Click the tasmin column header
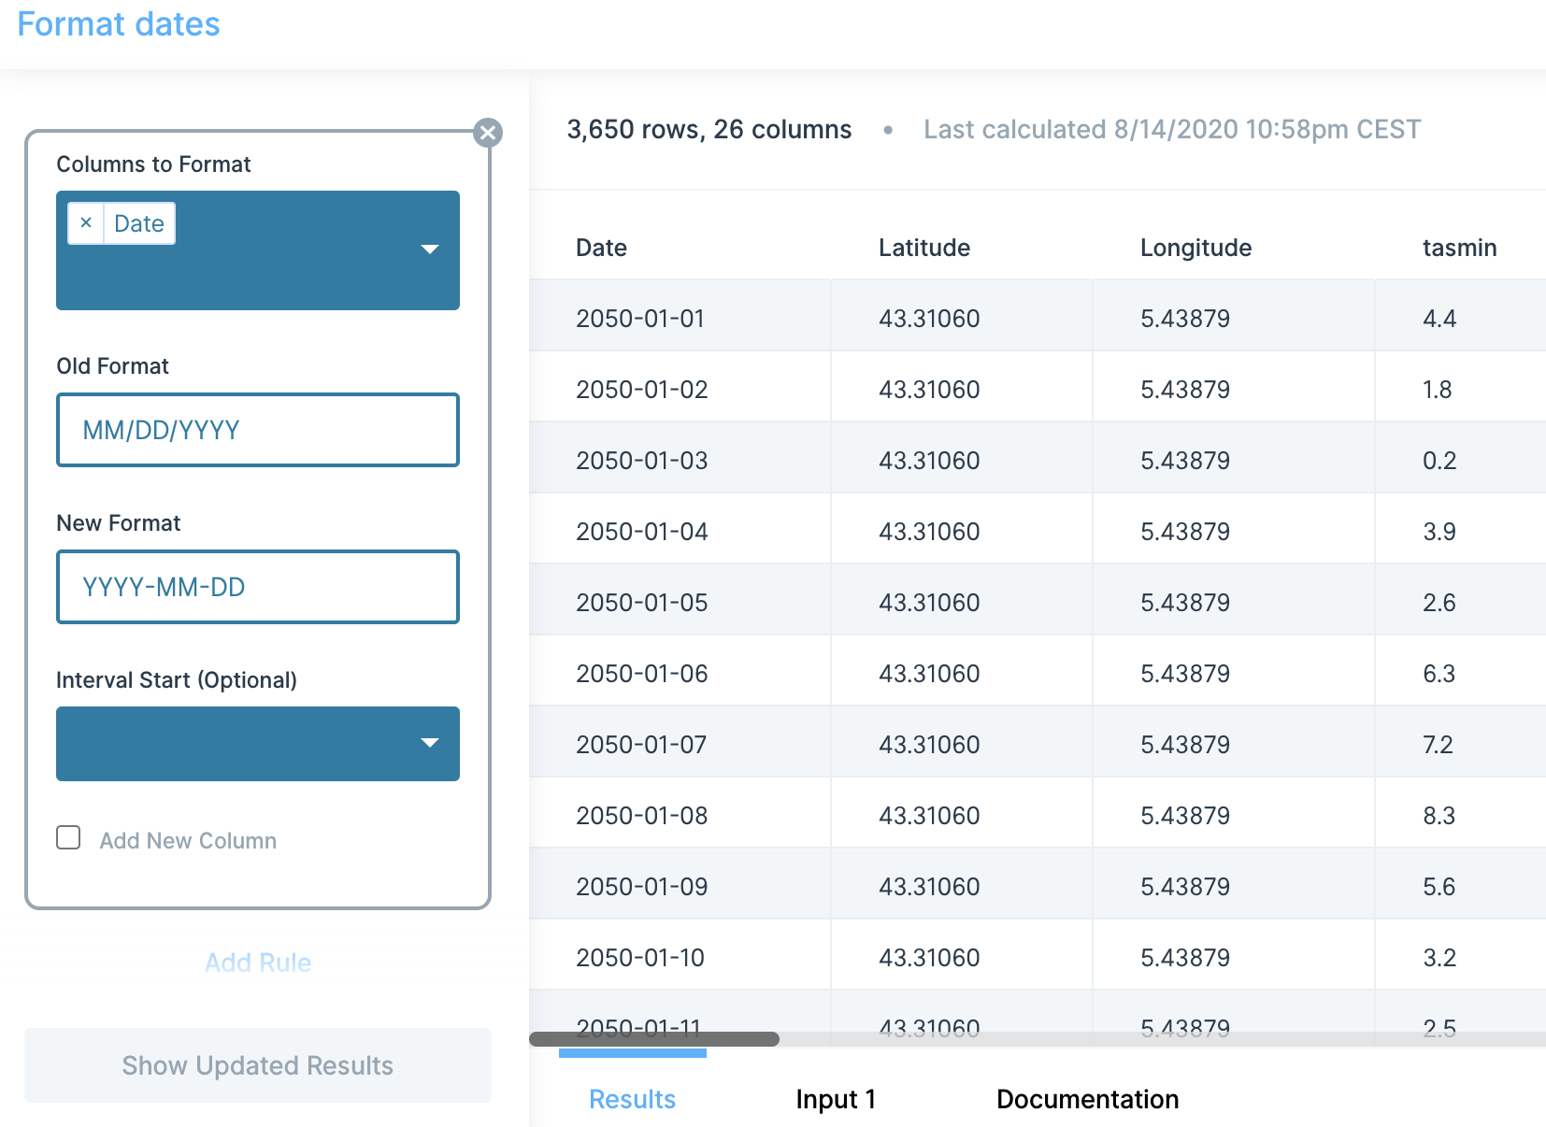This screenshot has width=1546, height=1127. [x=1460, y=248]
